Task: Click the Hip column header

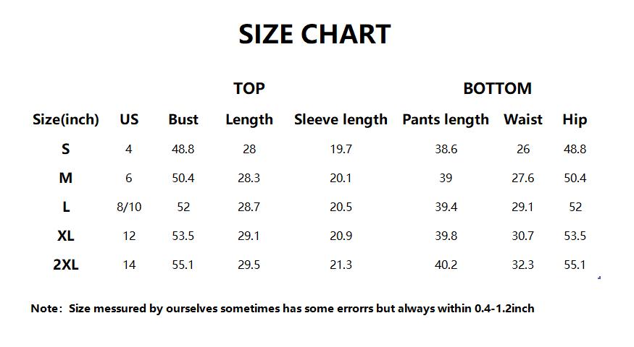Action: (575, 120)
